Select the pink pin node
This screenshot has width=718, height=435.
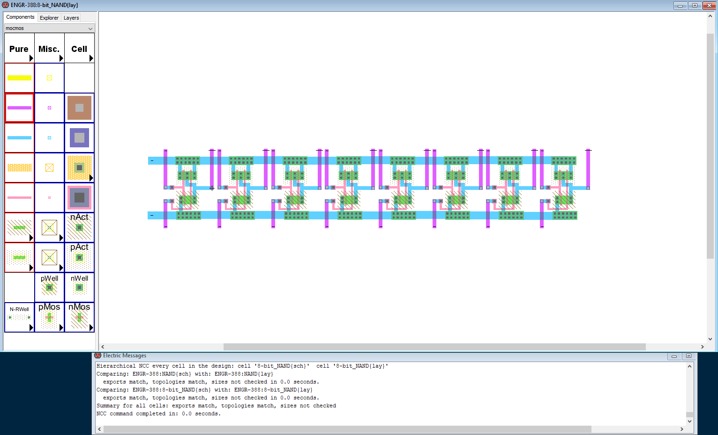49,197
